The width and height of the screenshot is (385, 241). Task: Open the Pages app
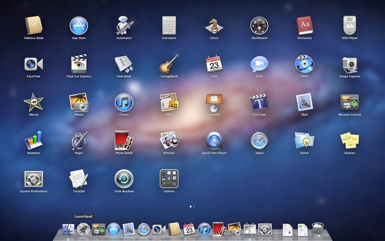click(79, 140)
